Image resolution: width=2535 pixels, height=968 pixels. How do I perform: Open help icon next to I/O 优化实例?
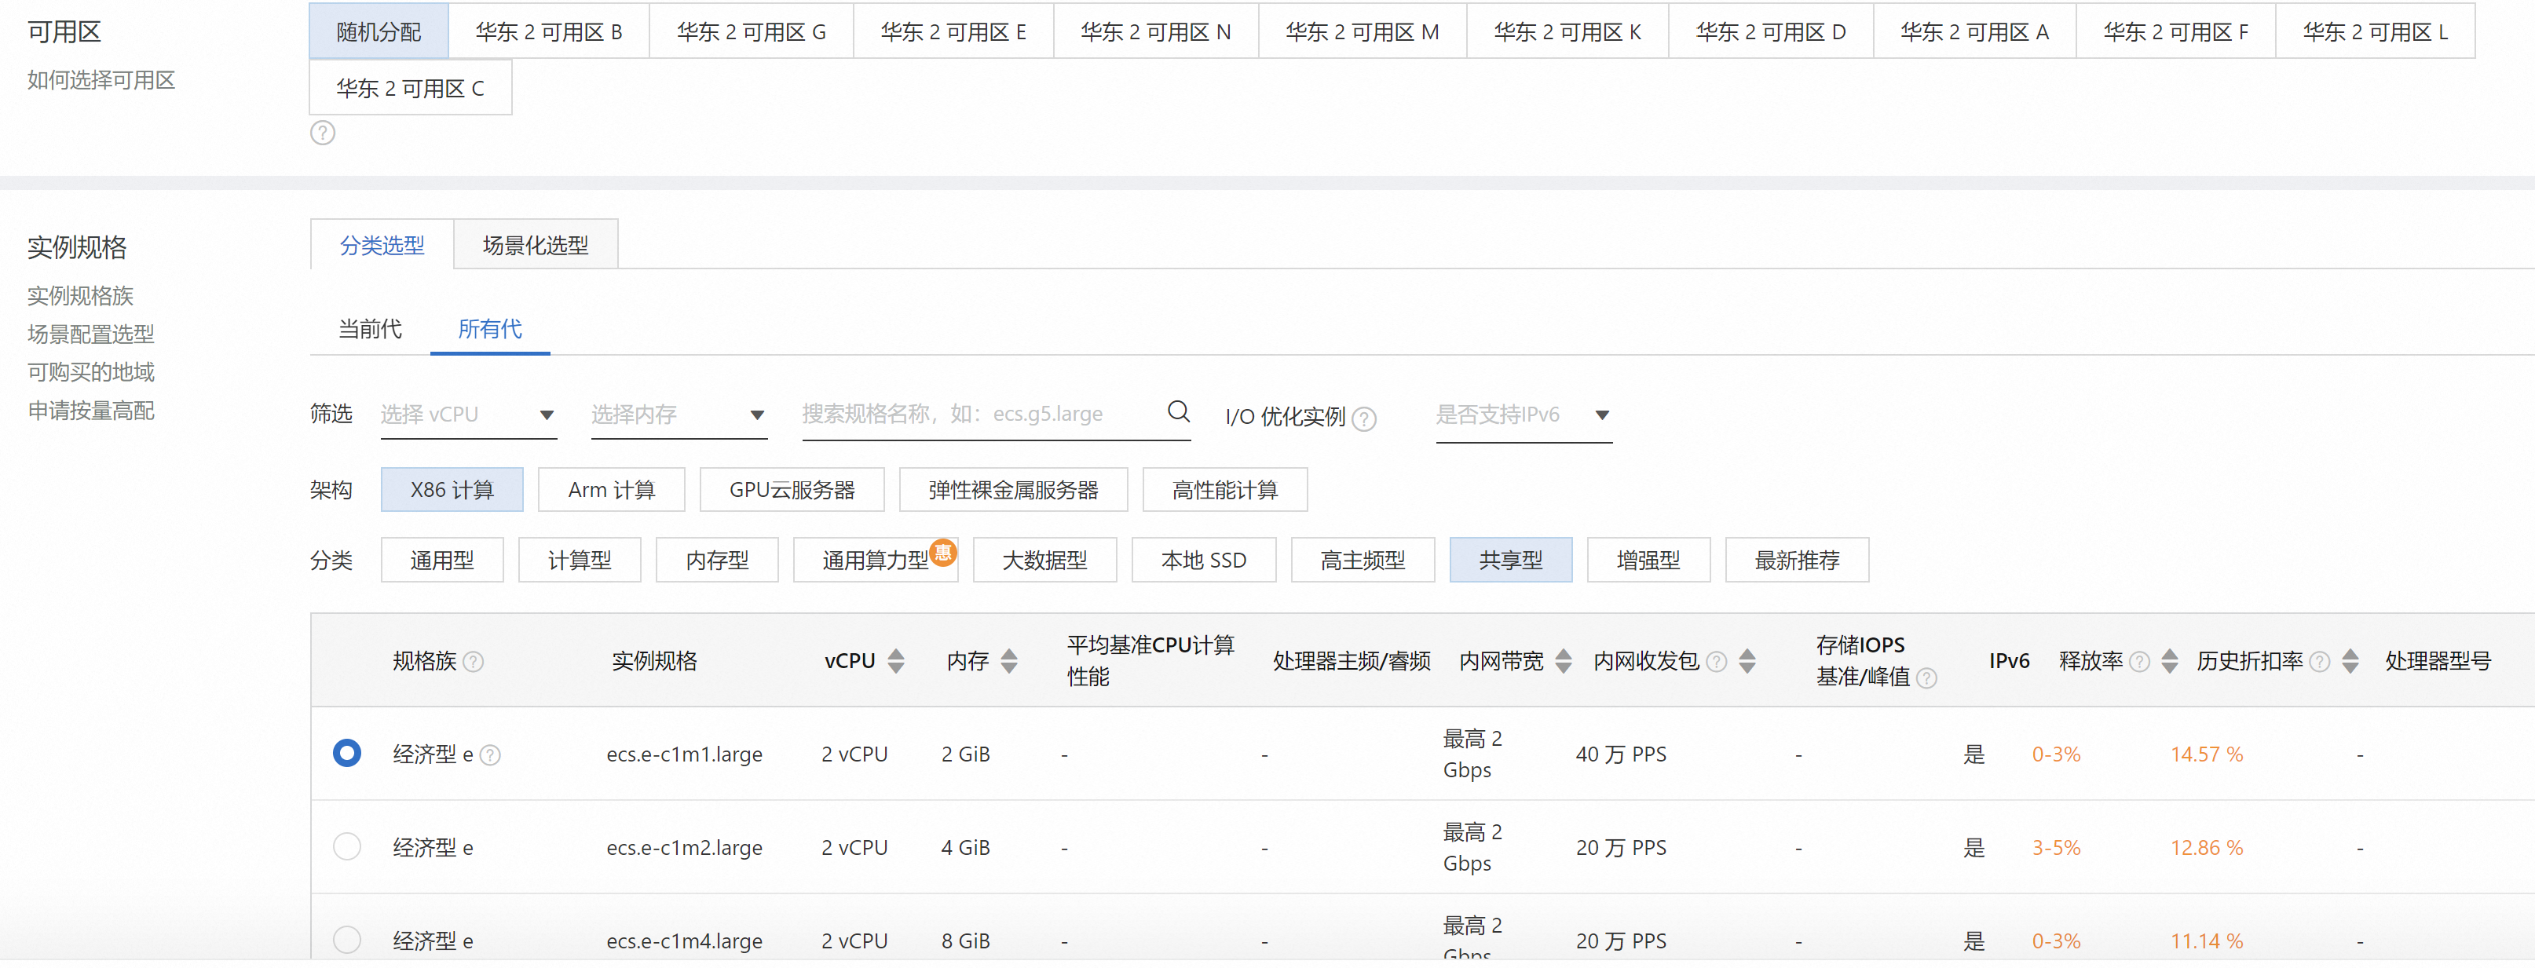pyautogui.click(x=1364, y=419)
